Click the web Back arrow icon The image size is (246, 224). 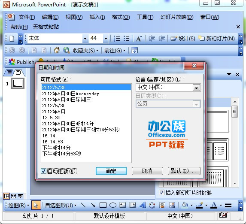pyautogui.click(x=12, y=50)
